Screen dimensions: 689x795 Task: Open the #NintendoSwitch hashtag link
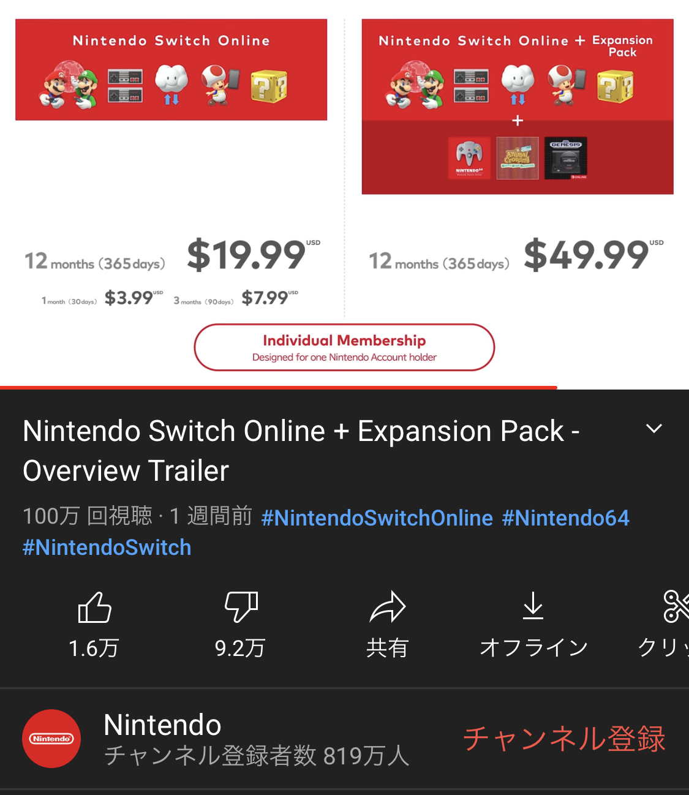[107, 547]
